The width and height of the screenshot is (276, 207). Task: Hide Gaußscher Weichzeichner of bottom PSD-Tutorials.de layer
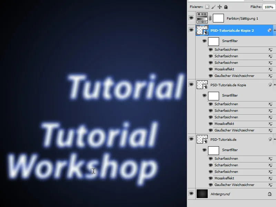(x=210, y=185)
